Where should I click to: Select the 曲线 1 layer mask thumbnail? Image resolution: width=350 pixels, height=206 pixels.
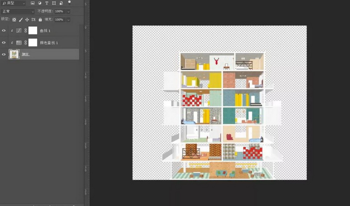33,31
